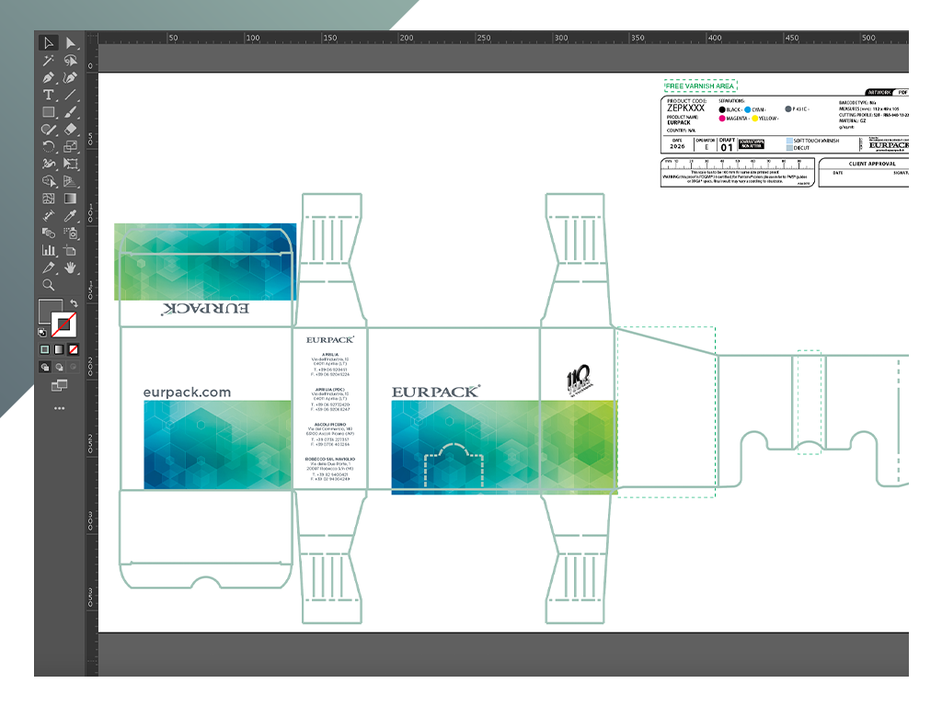The image size is (942, 706).
Task: Open the Edit Toolbar three-dots menu
Action: (60, 407)
